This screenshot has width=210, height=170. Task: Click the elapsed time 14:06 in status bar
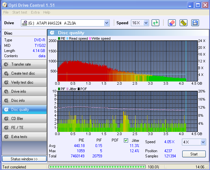[x=200, y=167]
